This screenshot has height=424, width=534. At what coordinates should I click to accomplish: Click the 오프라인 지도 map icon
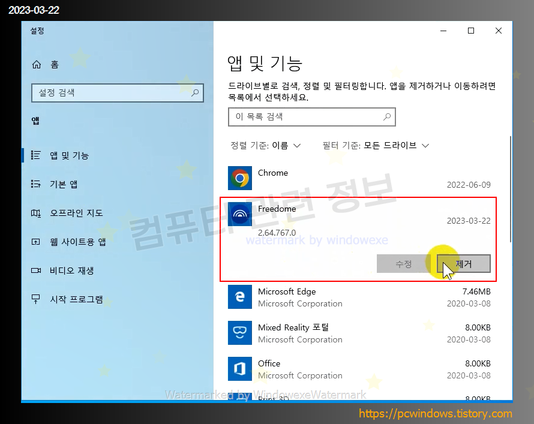[x=36, y=213]
